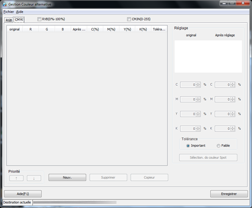
Task: Click the Enregistrer button
Action: [229, 194]
